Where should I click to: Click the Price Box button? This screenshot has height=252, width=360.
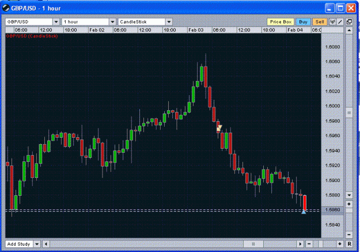[x=281, y=22]
